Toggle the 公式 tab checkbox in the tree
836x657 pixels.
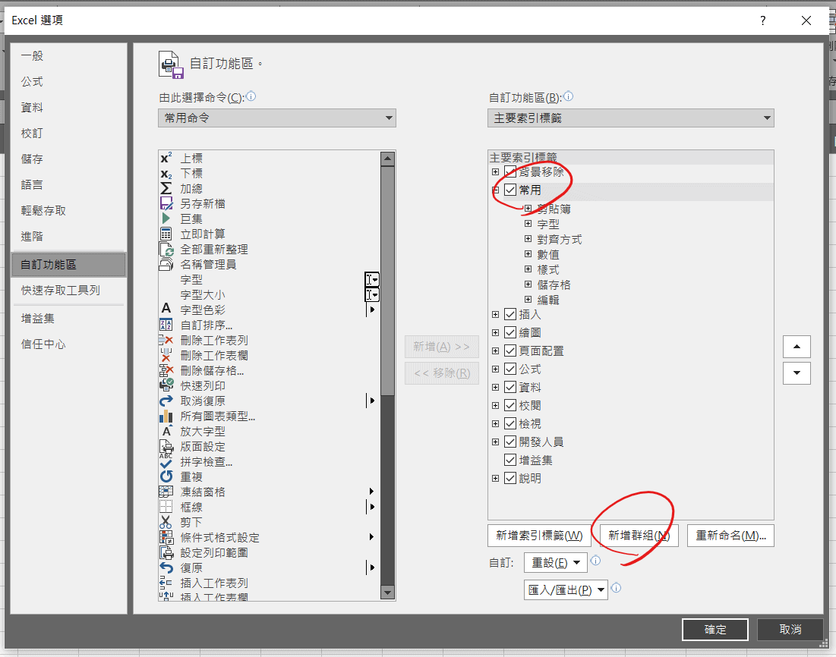[x=510, y=369]
